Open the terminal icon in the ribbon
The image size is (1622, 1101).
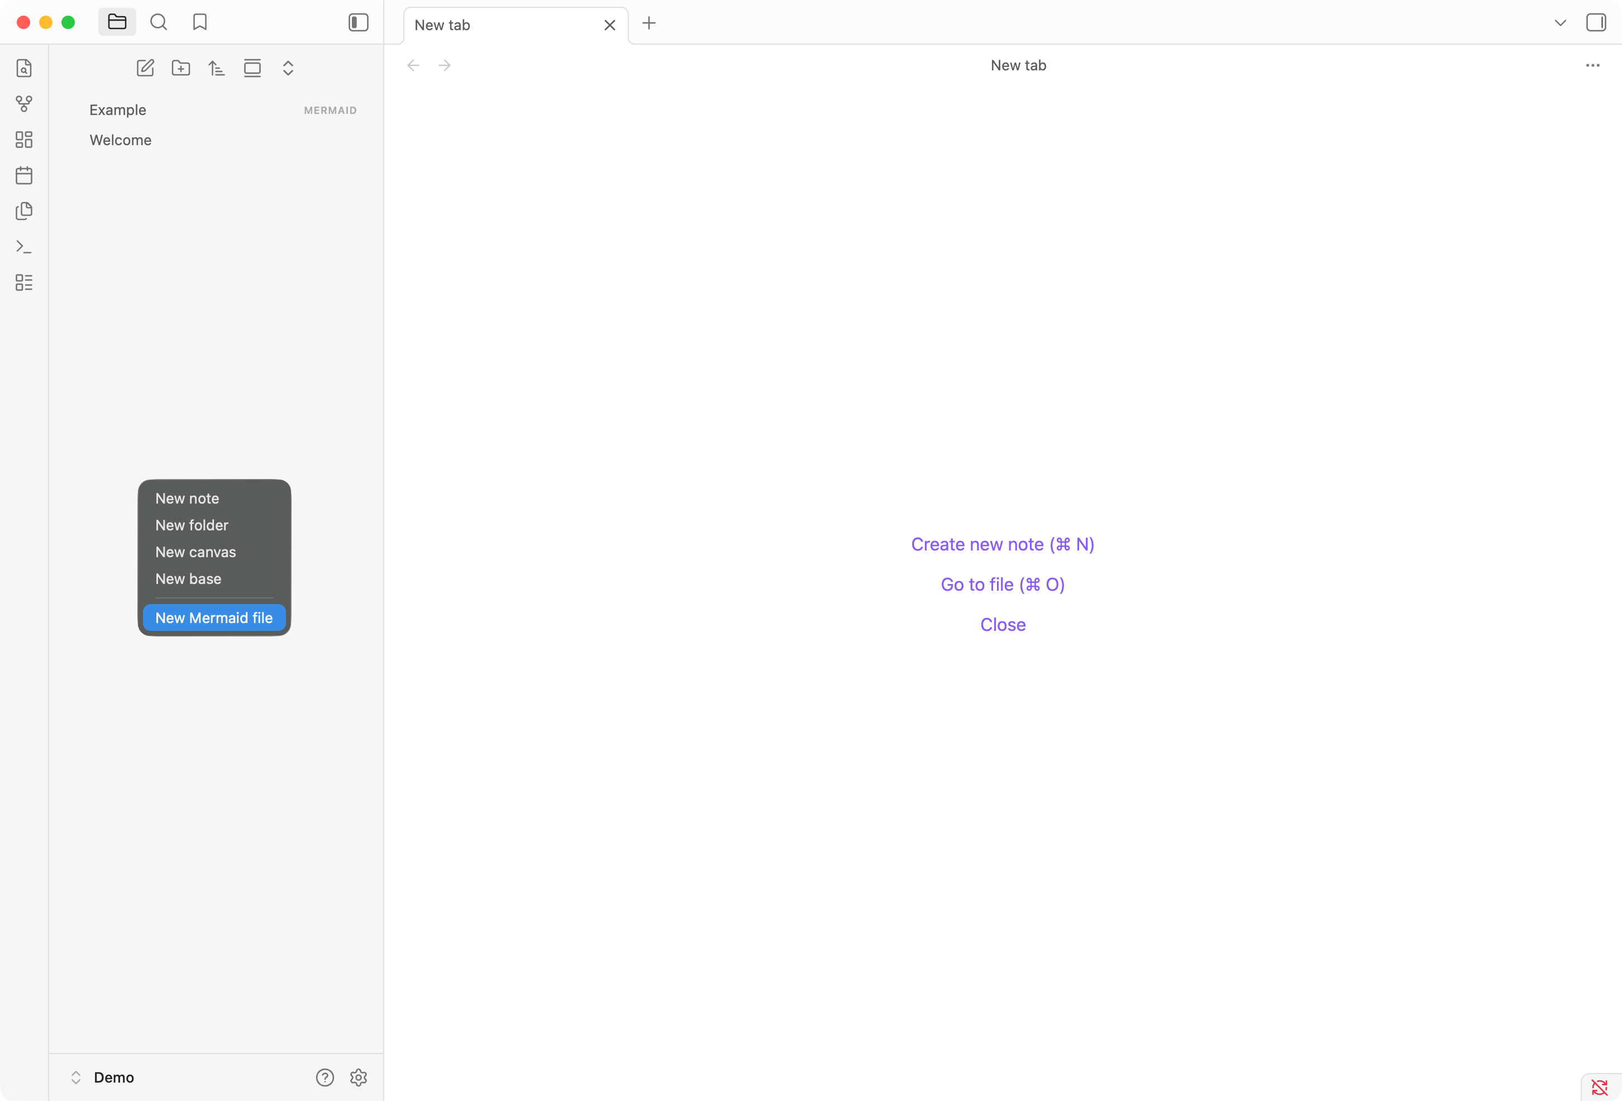point(23,246)
